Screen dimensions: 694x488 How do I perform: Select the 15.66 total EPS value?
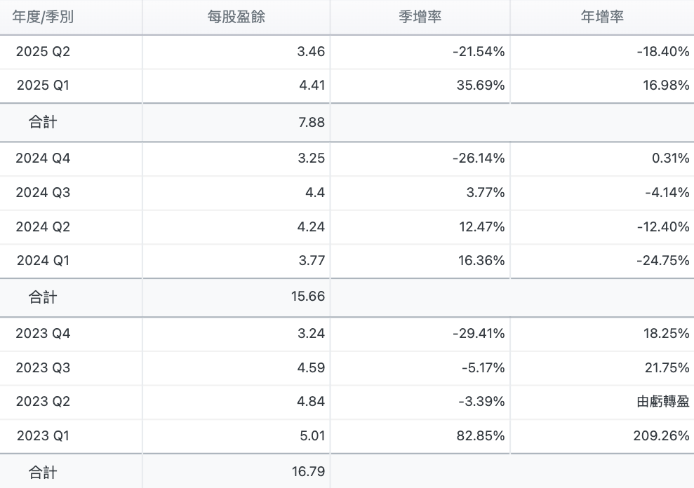(x=308, y=297)
